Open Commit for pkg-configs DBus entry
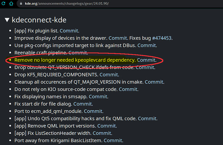The height and width of the screenshot is (145, 223). 147,45
